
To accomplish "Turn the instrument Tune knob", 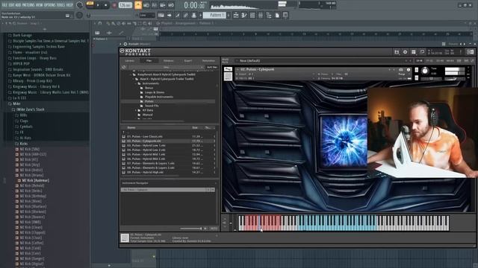I will tap(425, 71).
